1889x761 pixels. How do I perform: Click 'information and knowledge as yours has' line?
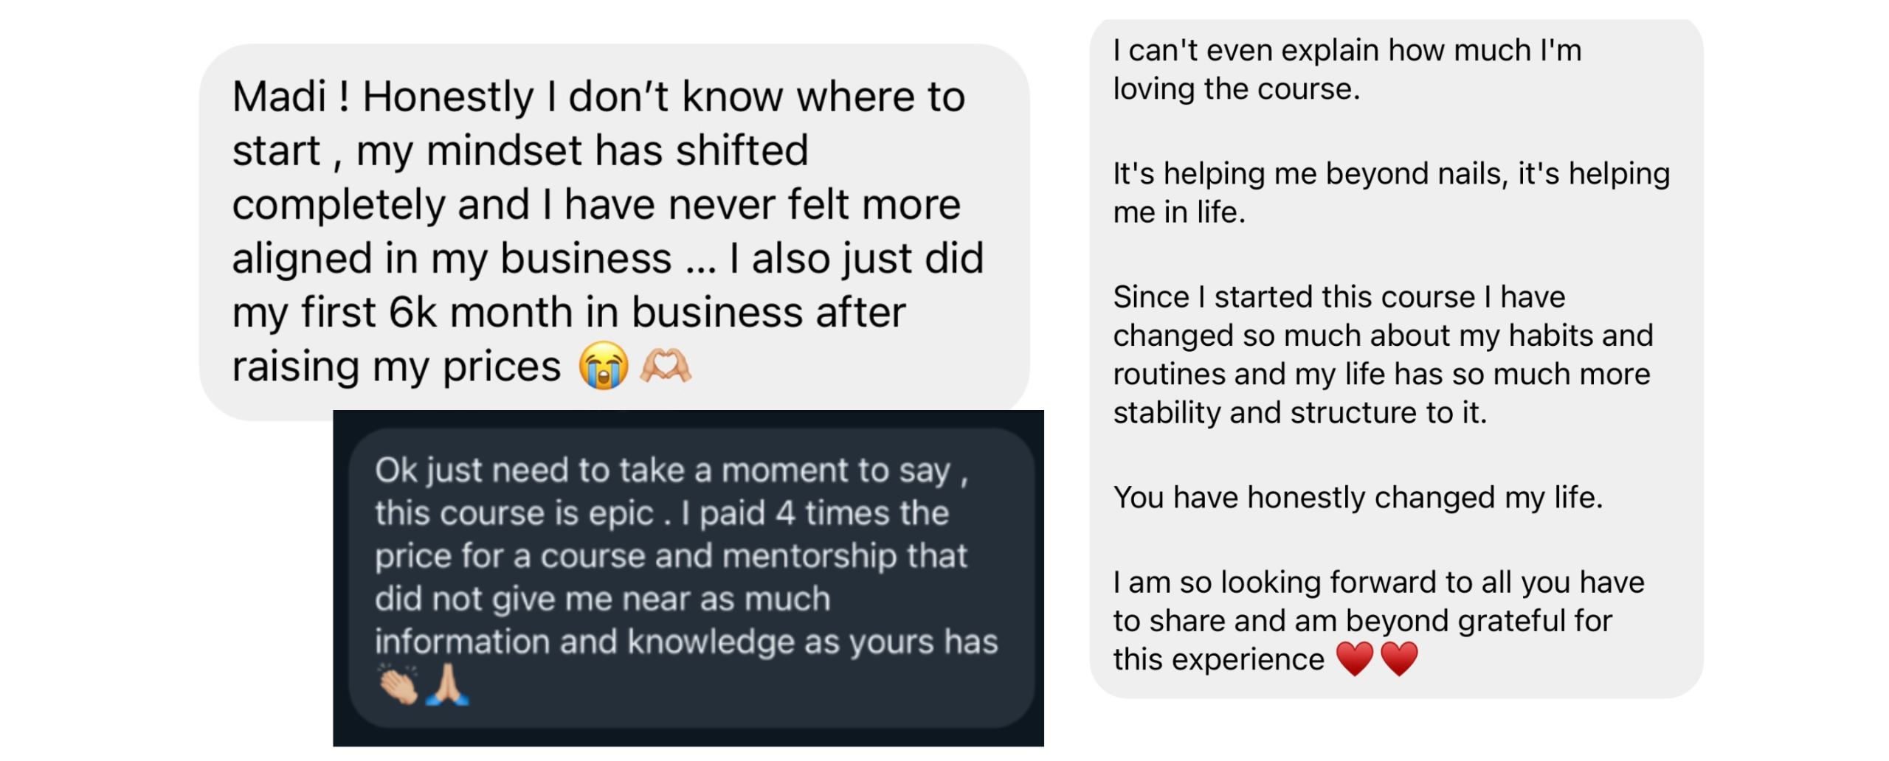686,642
